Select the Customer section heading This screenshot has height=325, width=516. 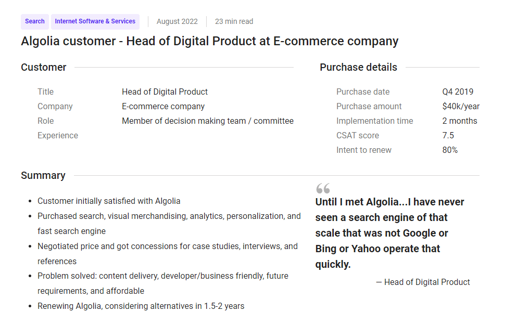click(44, 67)
